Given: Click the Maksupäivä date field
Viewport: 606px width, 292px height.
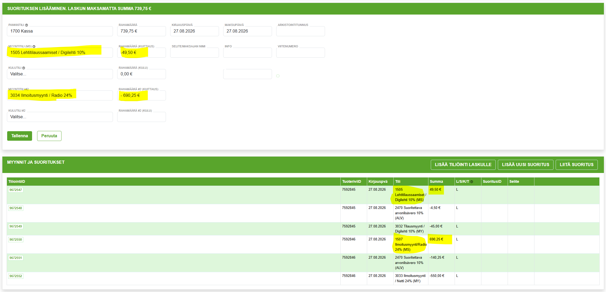Looking at the screenshot, I should click(x=248, y=31).
